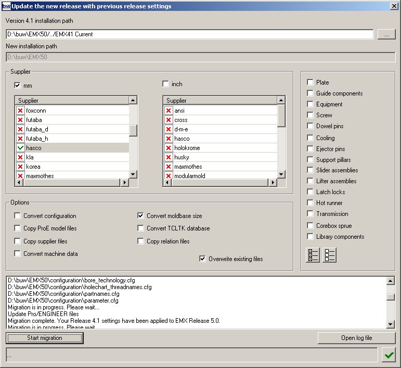Click the inch supplier list scroll down arrow
The image size is (401, 368).
pos(281,174)
